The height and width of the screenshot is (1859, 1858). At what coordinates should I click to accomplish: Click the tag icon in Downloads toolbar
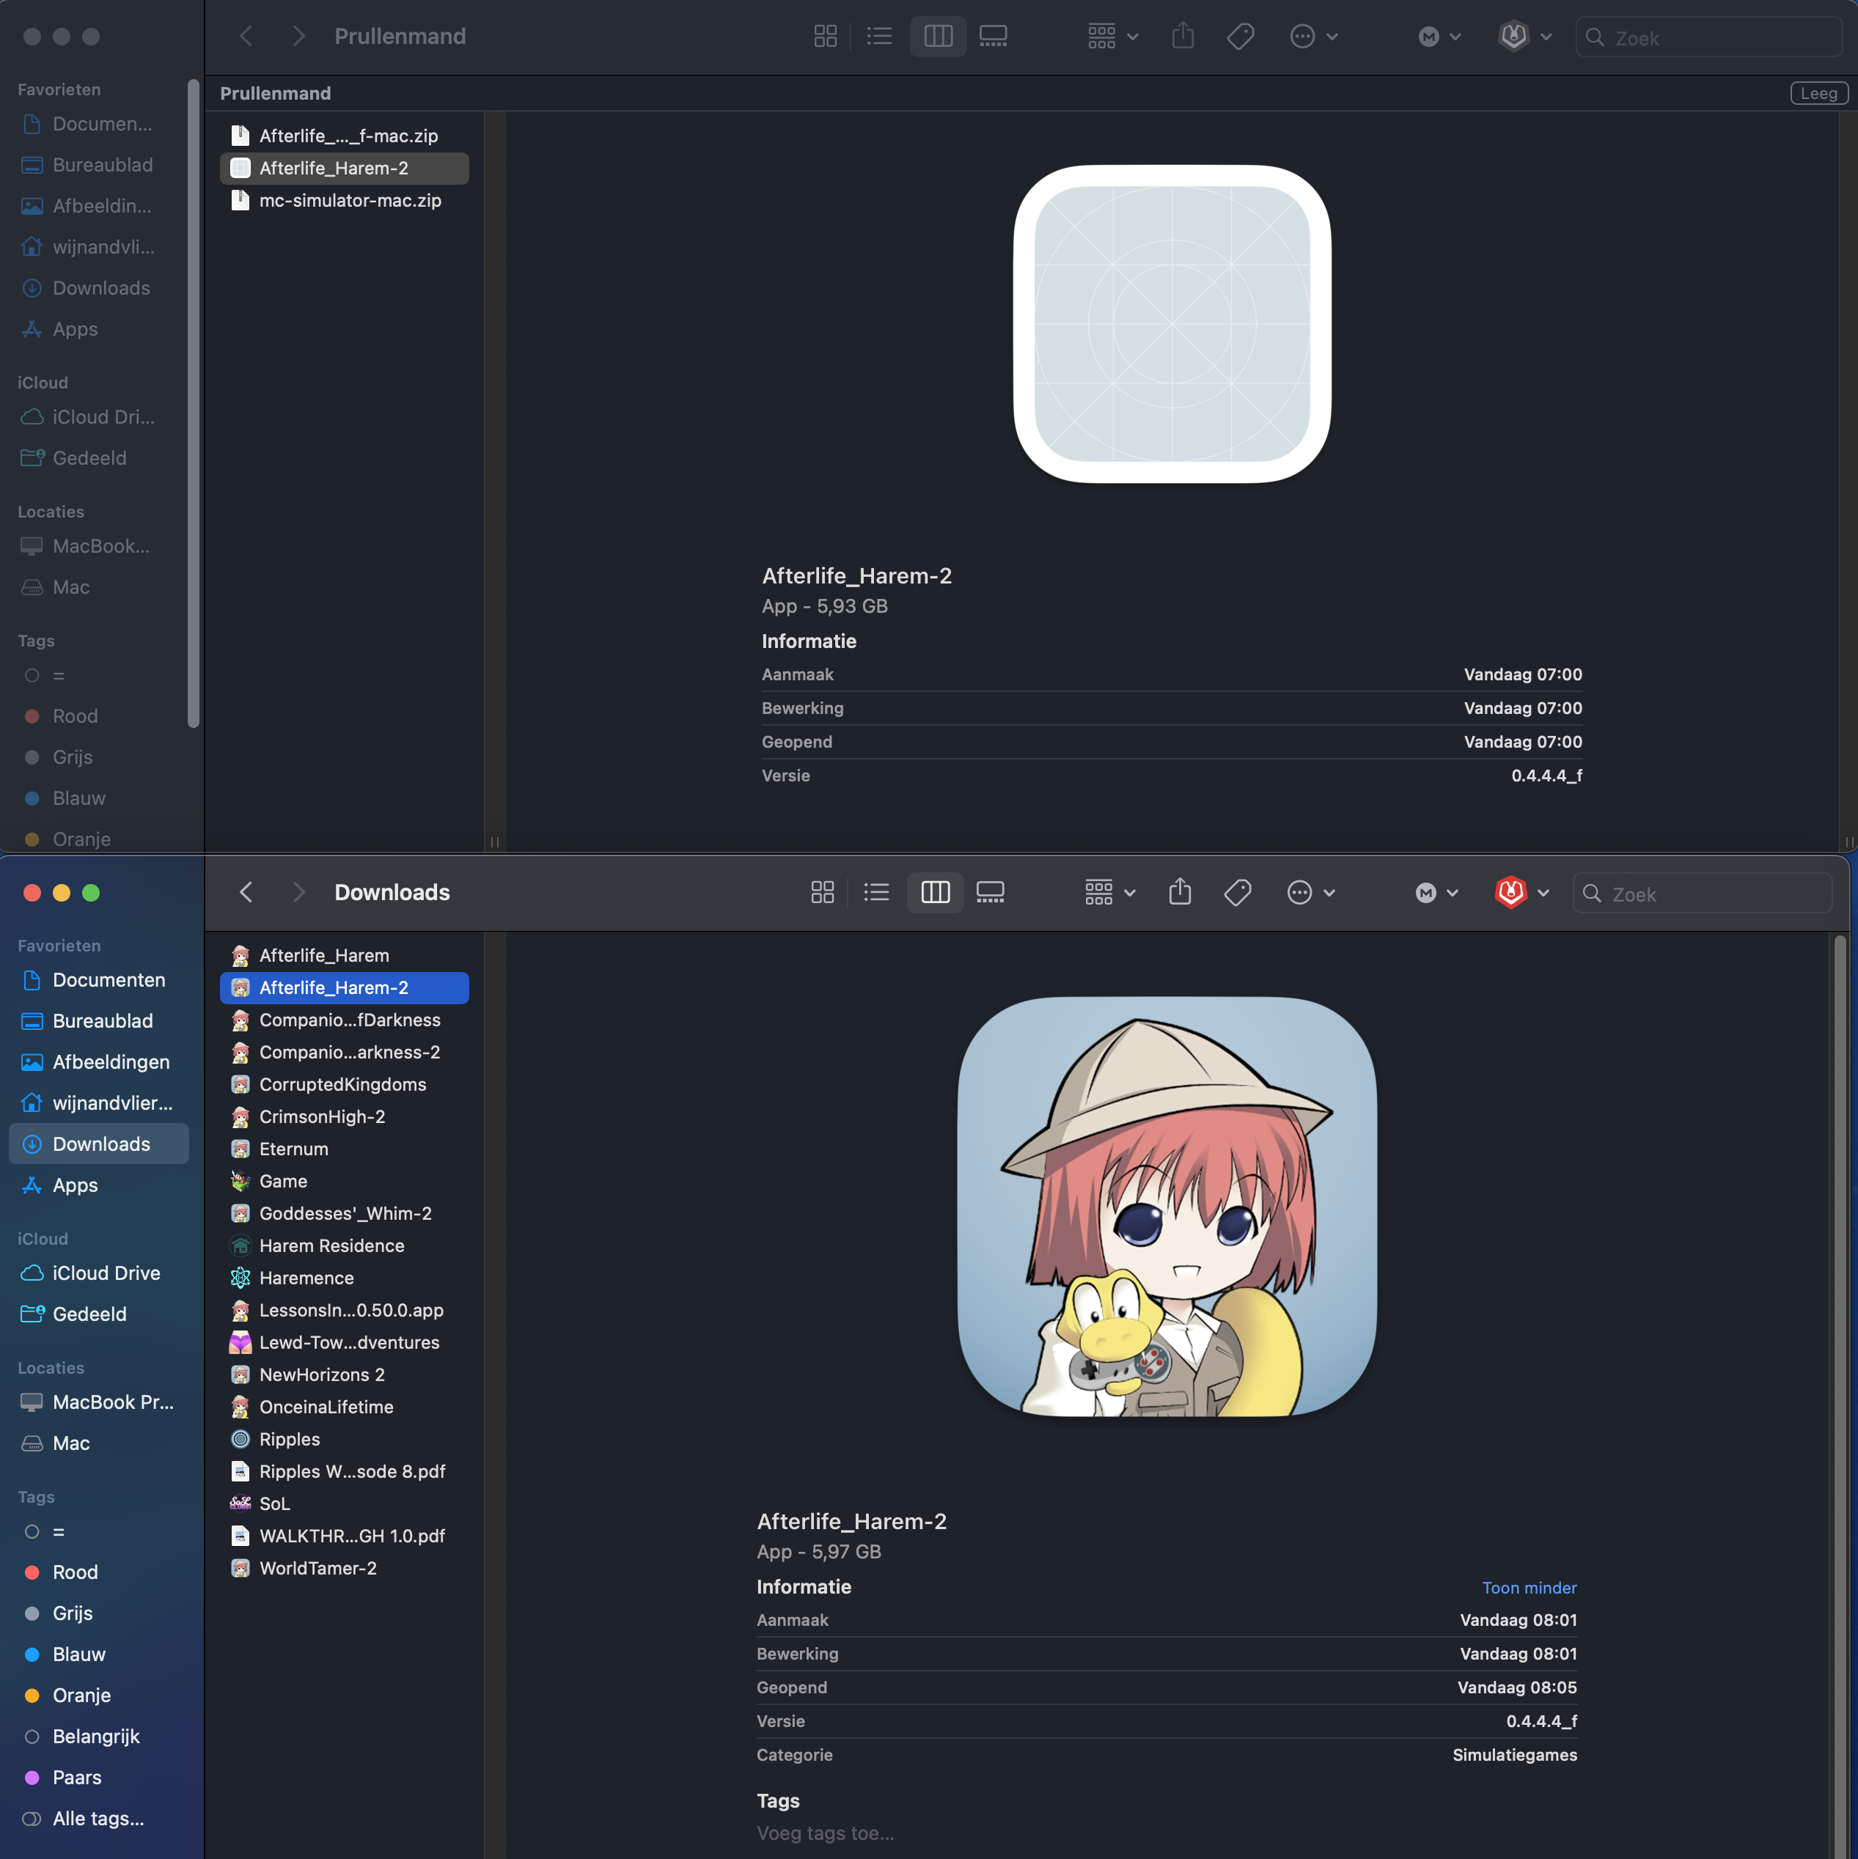pyautogui.click(x=1237, y=892)
